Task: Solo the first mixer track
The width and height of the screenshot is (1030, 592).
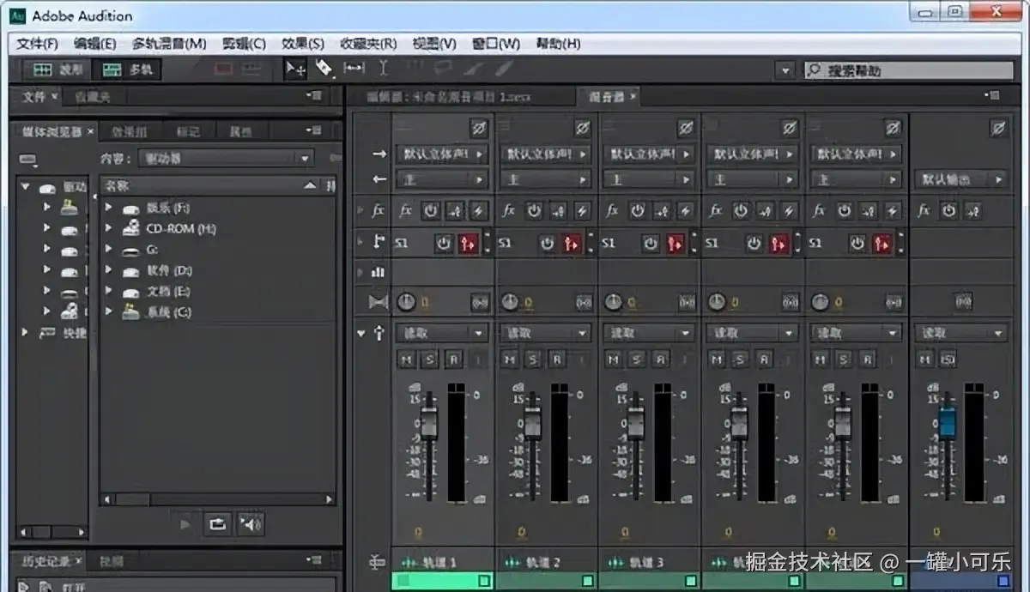Action: coord(430,359)
